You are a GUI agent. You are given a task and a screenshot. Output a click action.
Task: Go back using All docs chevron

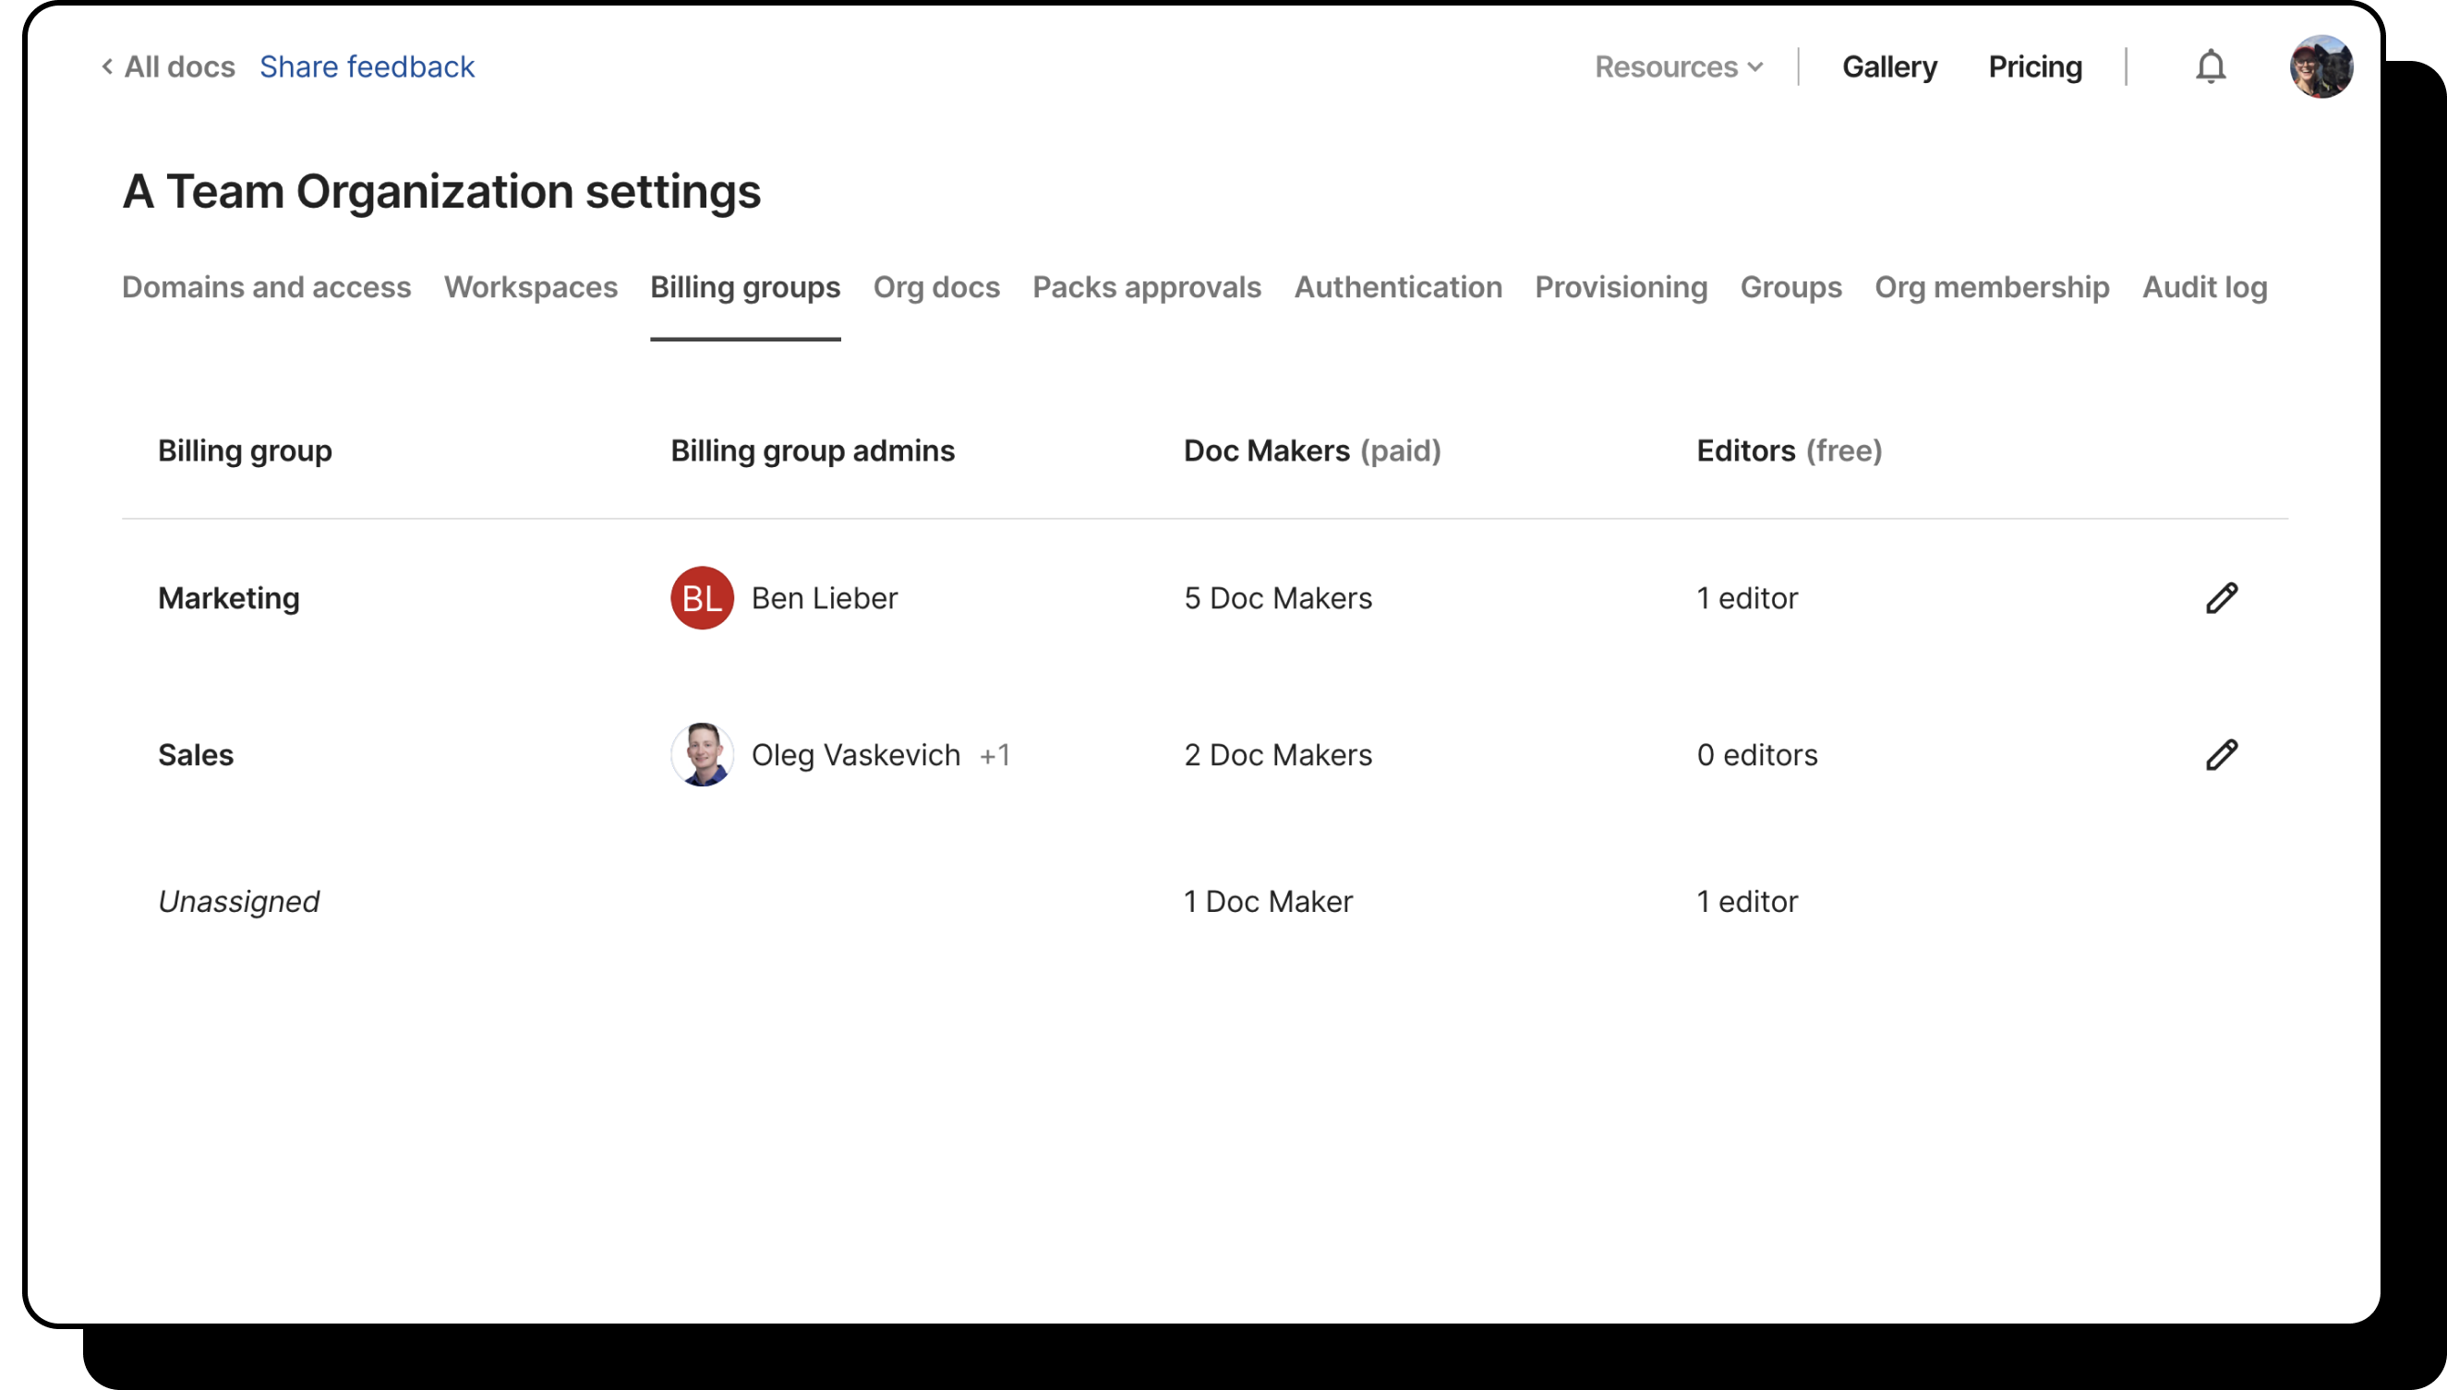tap(168, 66)
